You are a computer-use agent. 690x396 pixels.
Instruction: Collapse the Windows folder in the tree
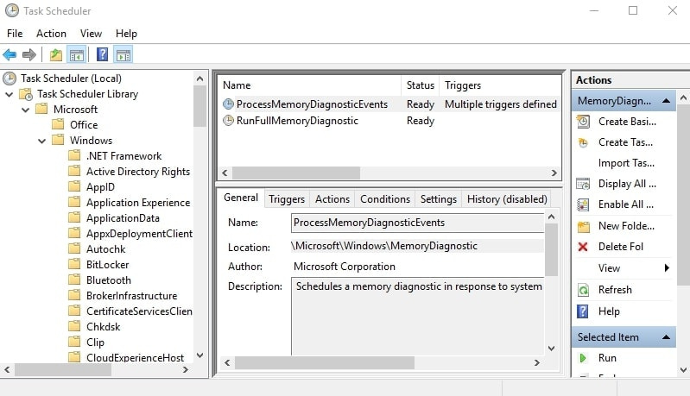pos(42,141)
